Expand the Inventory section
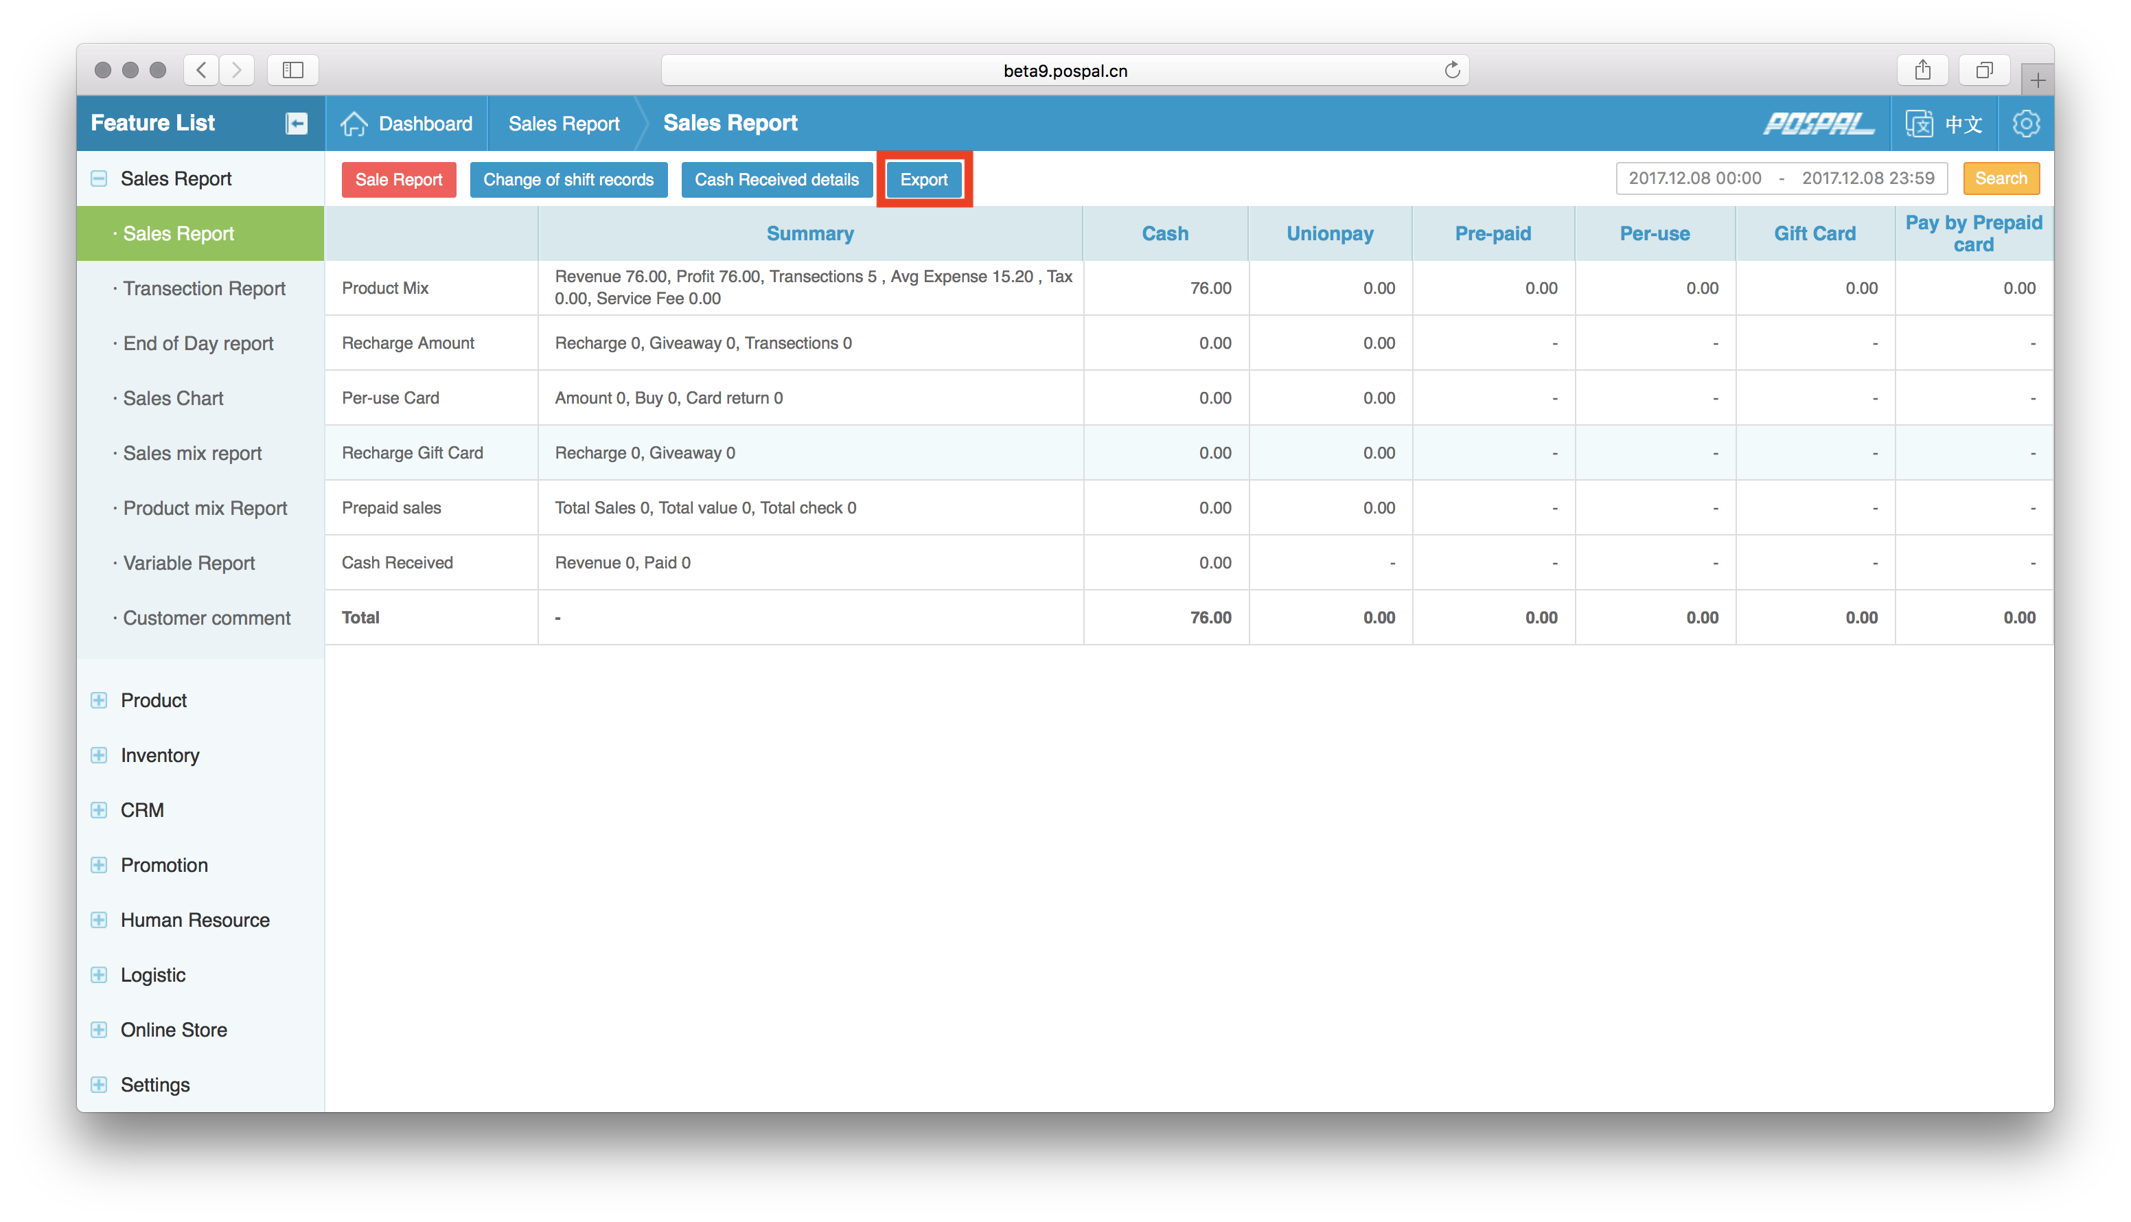 coord(99,755)
